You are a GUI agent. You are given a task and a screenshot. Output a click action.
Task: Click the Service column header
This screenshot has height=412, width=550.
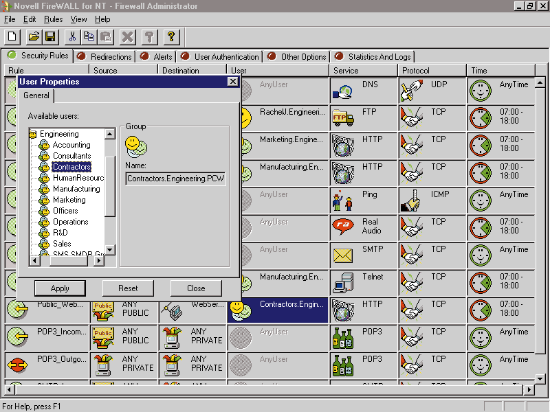(364, 71)
